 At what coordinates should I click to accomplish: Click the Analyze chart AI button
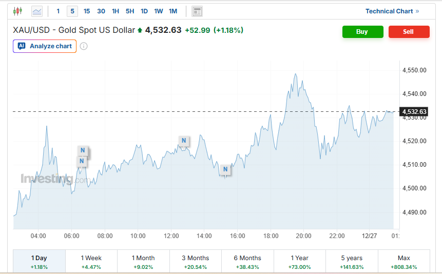click(45, 46)
